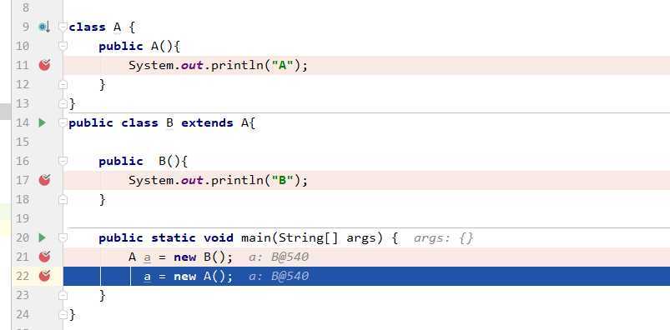
Task: Place the cursor in println("A") statement
Action: [x=218, y=65]
